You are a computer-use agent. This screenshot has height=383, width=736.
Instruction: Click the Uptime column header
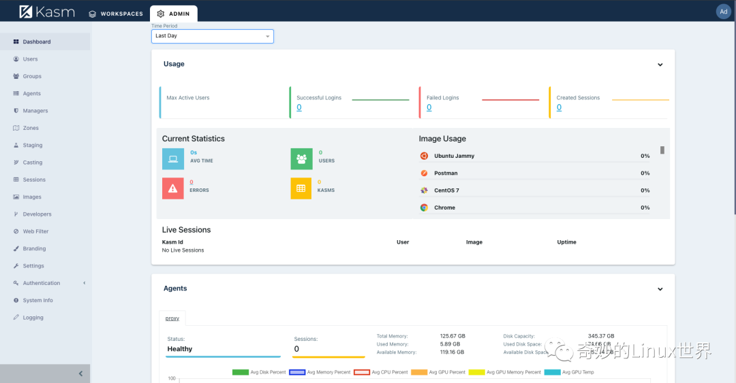point(566,242)
